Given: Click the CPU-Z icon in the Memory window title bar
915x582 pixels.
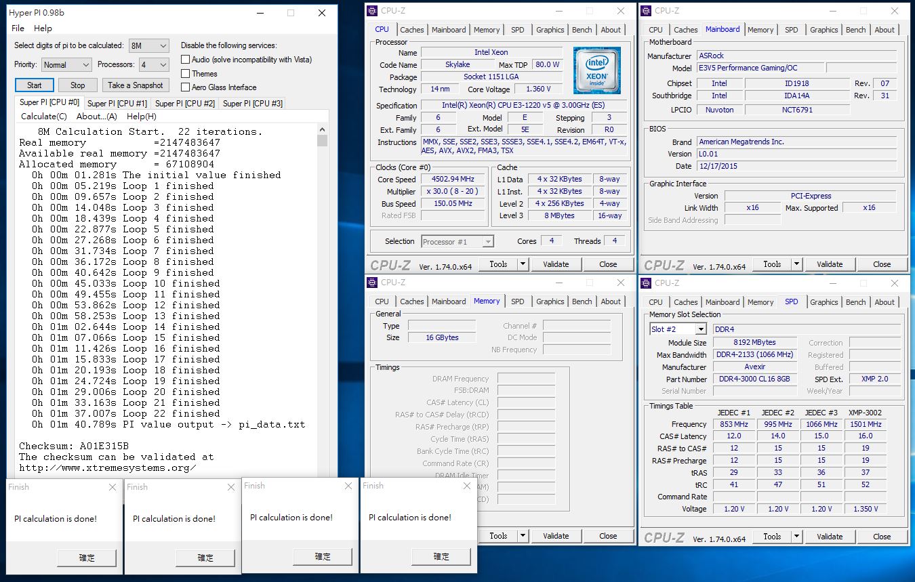Looking at the screenshot, I should coord(373,283).
